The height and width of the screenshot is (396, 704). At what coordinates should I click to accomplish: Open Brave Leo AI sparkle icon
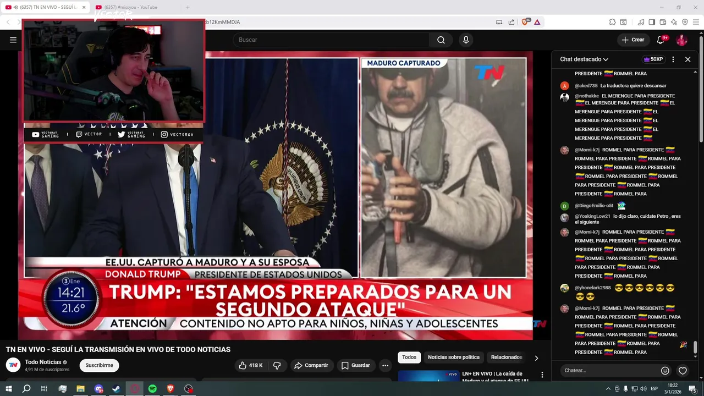click(x=674, y=22)
